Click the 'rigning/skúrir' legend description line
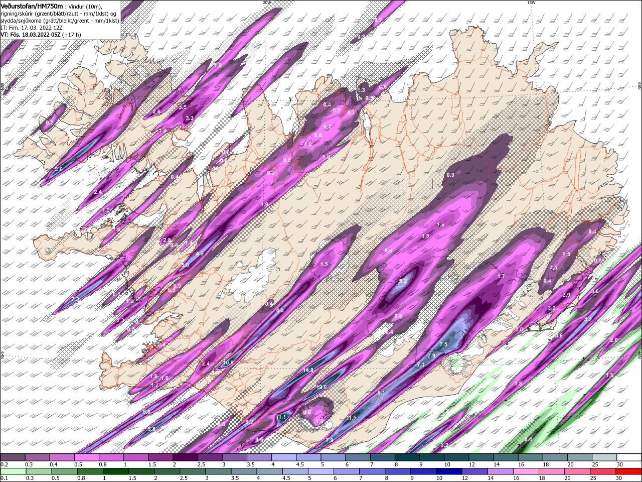This screenshot has height=482, width=642. pyautogui.click(x=59, y=13)
